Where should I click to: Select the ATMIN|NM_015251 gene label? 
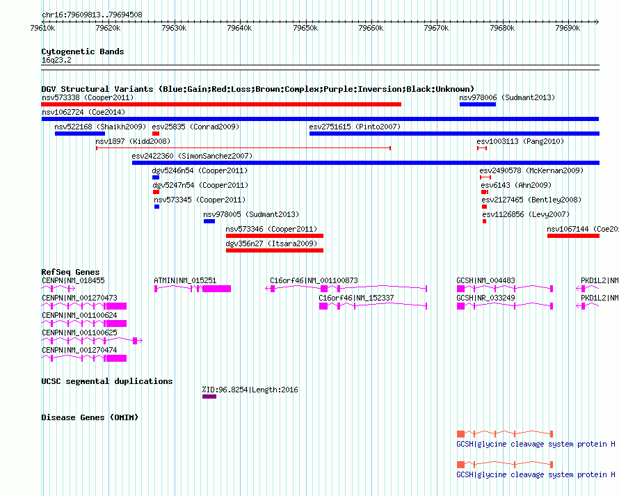tap(185, 280)
